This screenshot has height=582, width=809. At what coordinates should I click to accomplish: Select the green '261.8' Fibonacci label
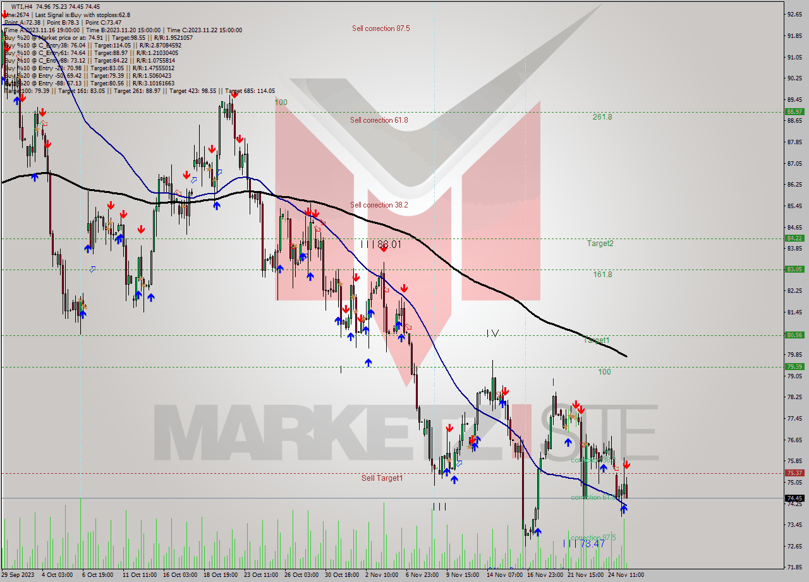602,117
